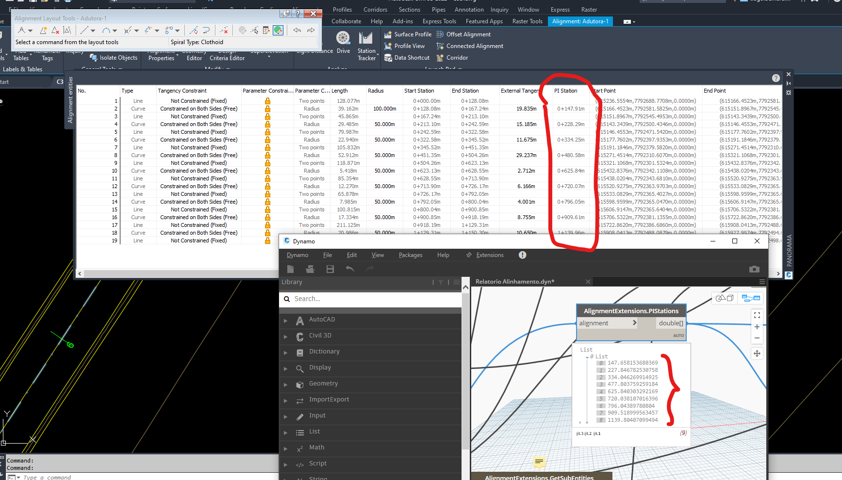This screenshot has height=480, width=842.
Task: Click the Drive ribbon icon
Action: coord(343,42)
